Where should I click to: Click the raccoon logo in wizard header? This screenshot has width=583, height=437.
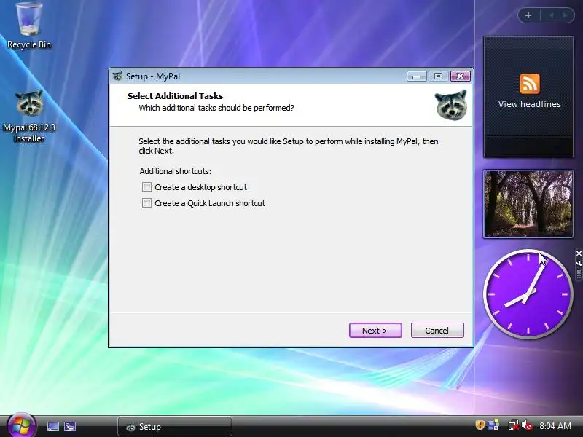[451, 105]
